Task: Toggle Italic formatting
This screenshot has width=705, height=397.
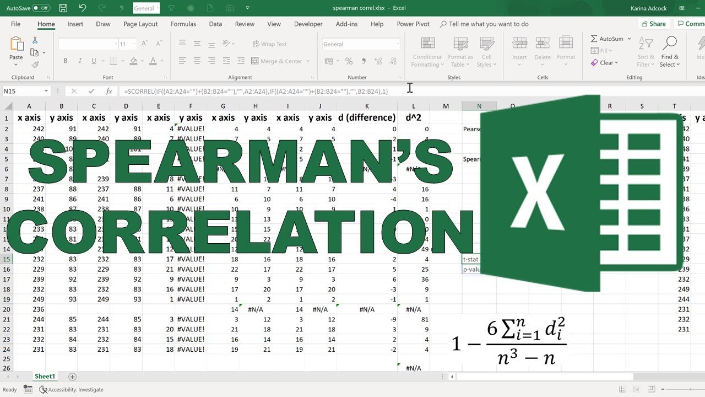Action: (80, 61)
